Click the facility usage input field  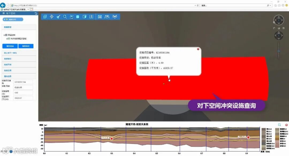pos(23,87)
